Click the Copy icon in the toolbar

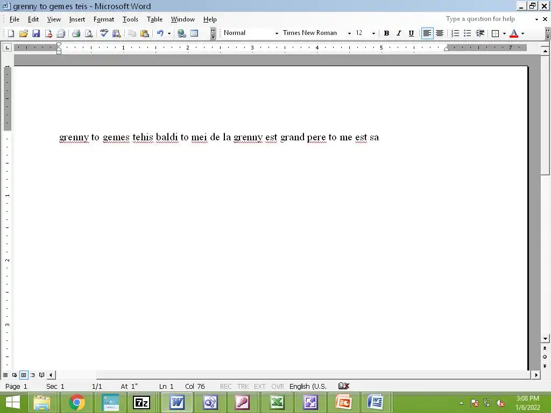click(132, 33)
